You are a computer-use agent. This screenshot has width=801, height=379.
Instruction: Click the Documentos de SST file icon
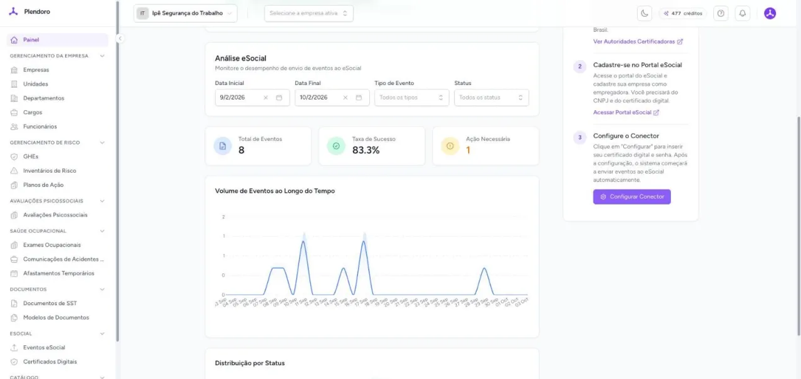[14, 303]
